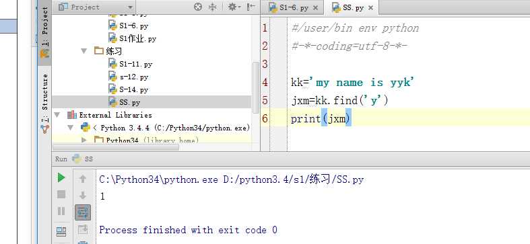The height and width of the screenshot is (244, 530).
Task: Click line number 6 in the gutter
Action: (x=265, y=118)
